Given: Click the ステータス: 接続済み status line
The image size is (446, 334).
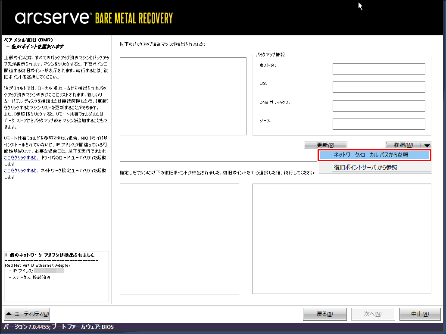Looking at the screenshot, I should point(30,278).
